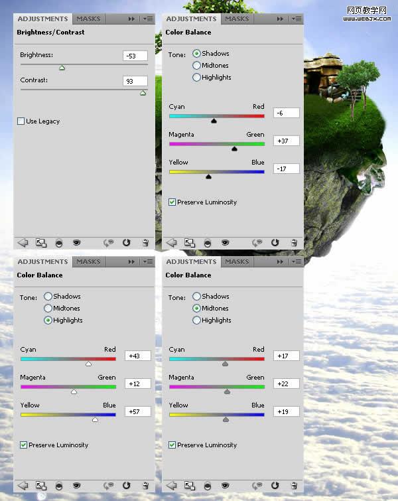Select Shadows tone in the Highlights-selected panel

click(48, 296)
